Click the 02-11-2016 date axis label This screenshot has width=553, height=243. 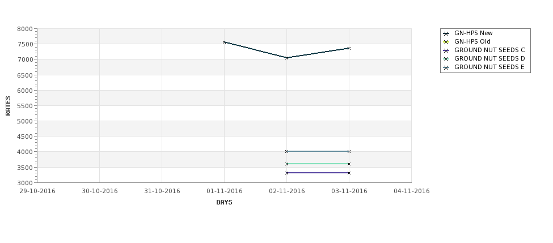click(287, 191)
